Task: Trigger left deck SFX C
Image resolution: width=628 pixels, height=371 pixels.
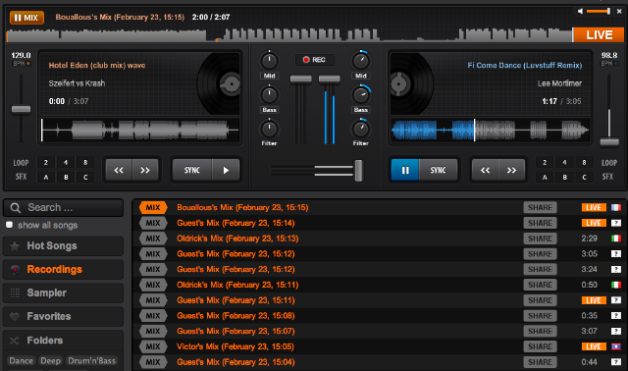Action: 85,177
